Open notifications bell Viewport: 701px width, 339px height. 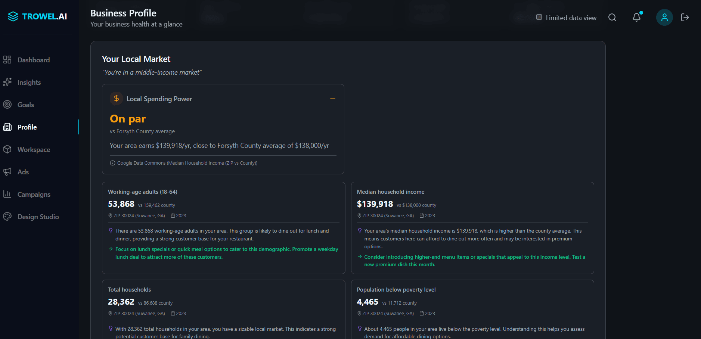[x=637, y=18]
